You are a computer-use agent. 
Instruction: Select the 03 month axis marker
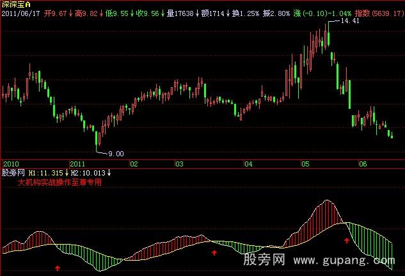(179, 164)
